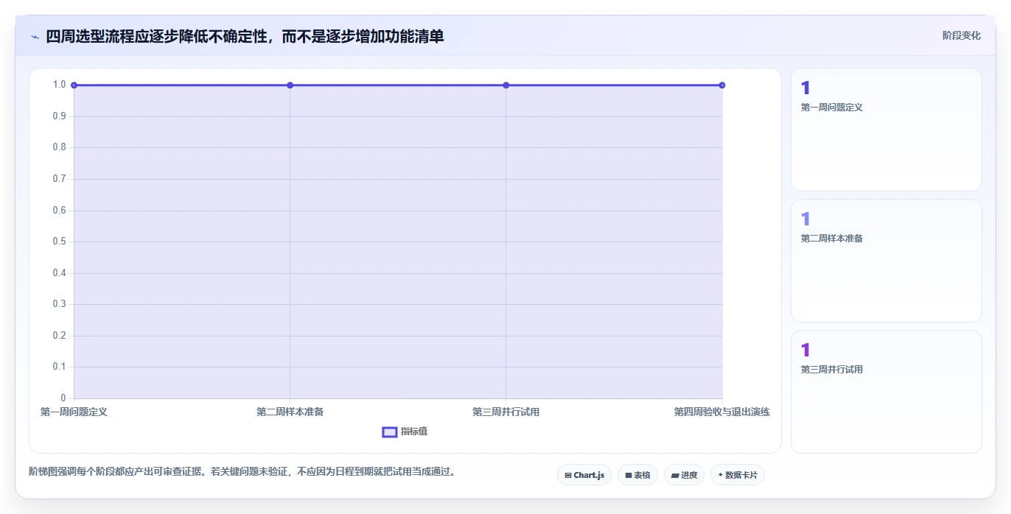Click y-axis tick label 0.9

(x=59, y=116)
